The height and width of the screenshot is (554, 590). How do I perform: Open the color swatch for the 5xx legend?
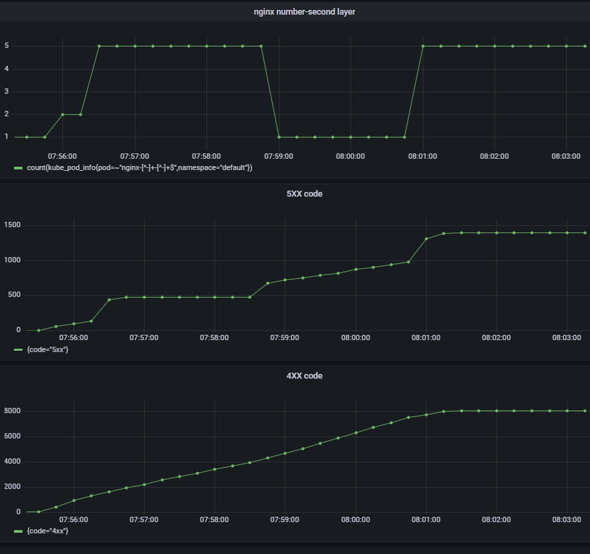19,349
